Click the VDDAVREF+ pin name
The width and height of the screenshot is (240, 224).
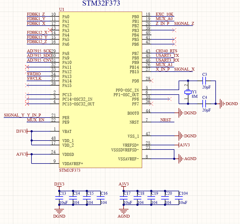(73, 164)
